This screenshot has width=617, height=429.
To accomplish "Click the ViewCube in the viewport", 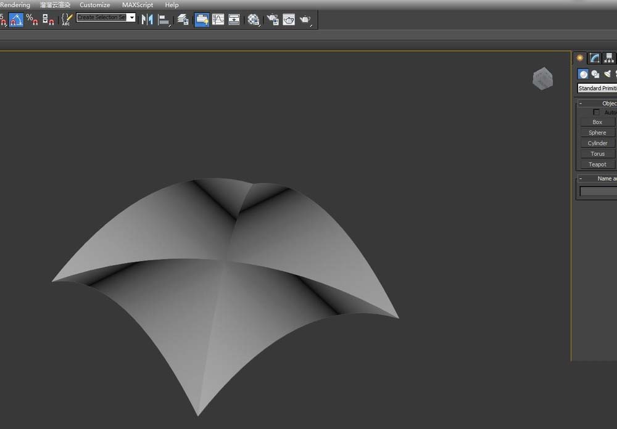I will 542,79.
